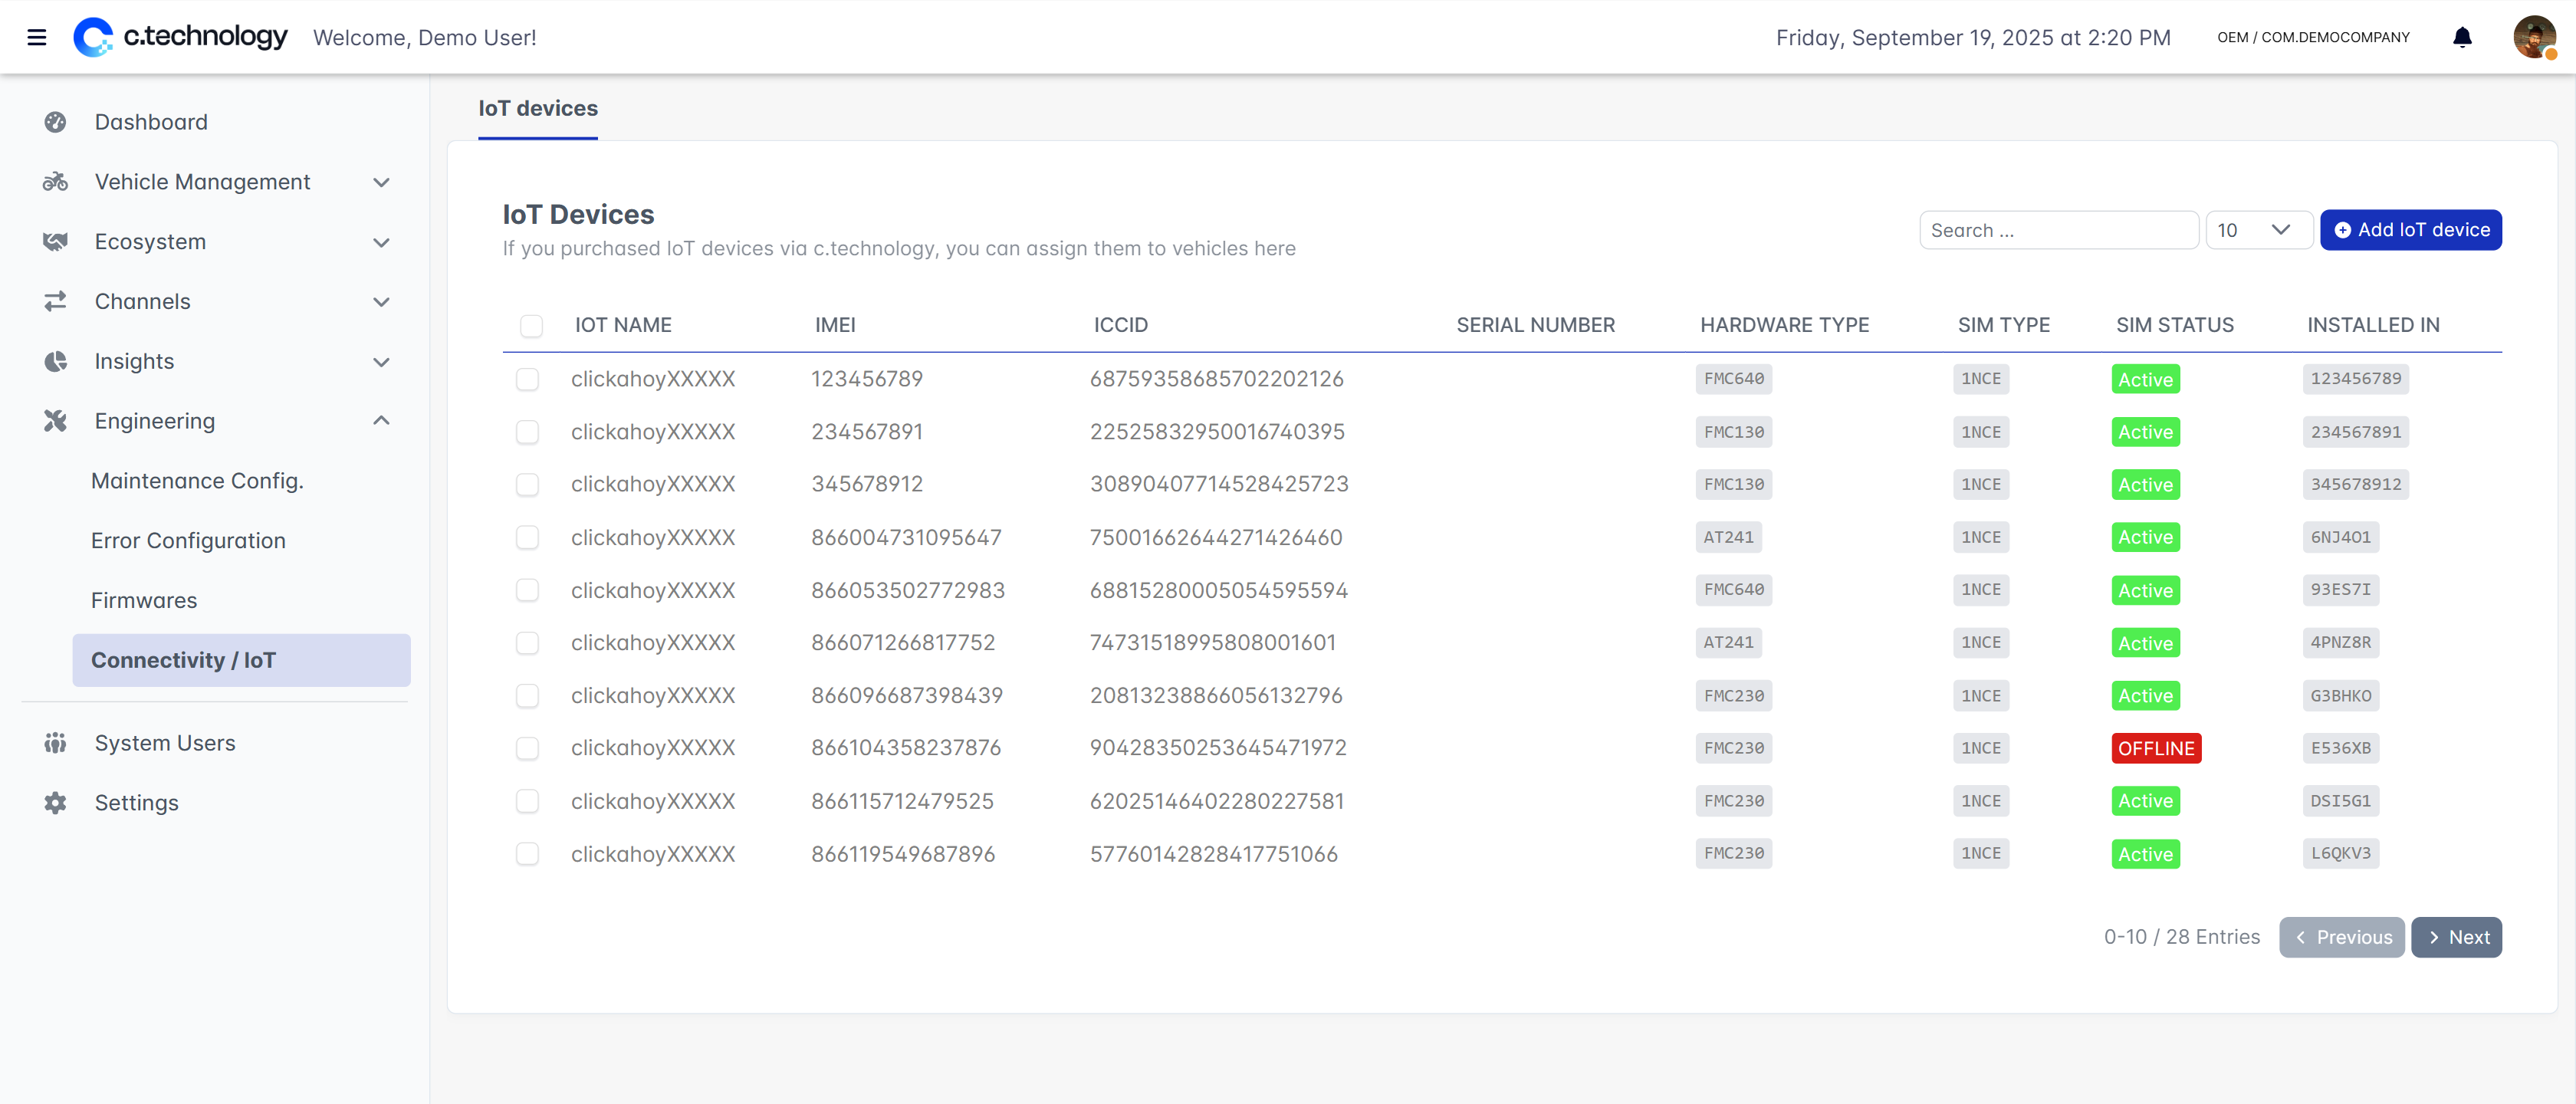The height and width of the screenshot is (1104, 2576).
Task: Click the Vehicle Management motorcycle icon
Action: 55,182
